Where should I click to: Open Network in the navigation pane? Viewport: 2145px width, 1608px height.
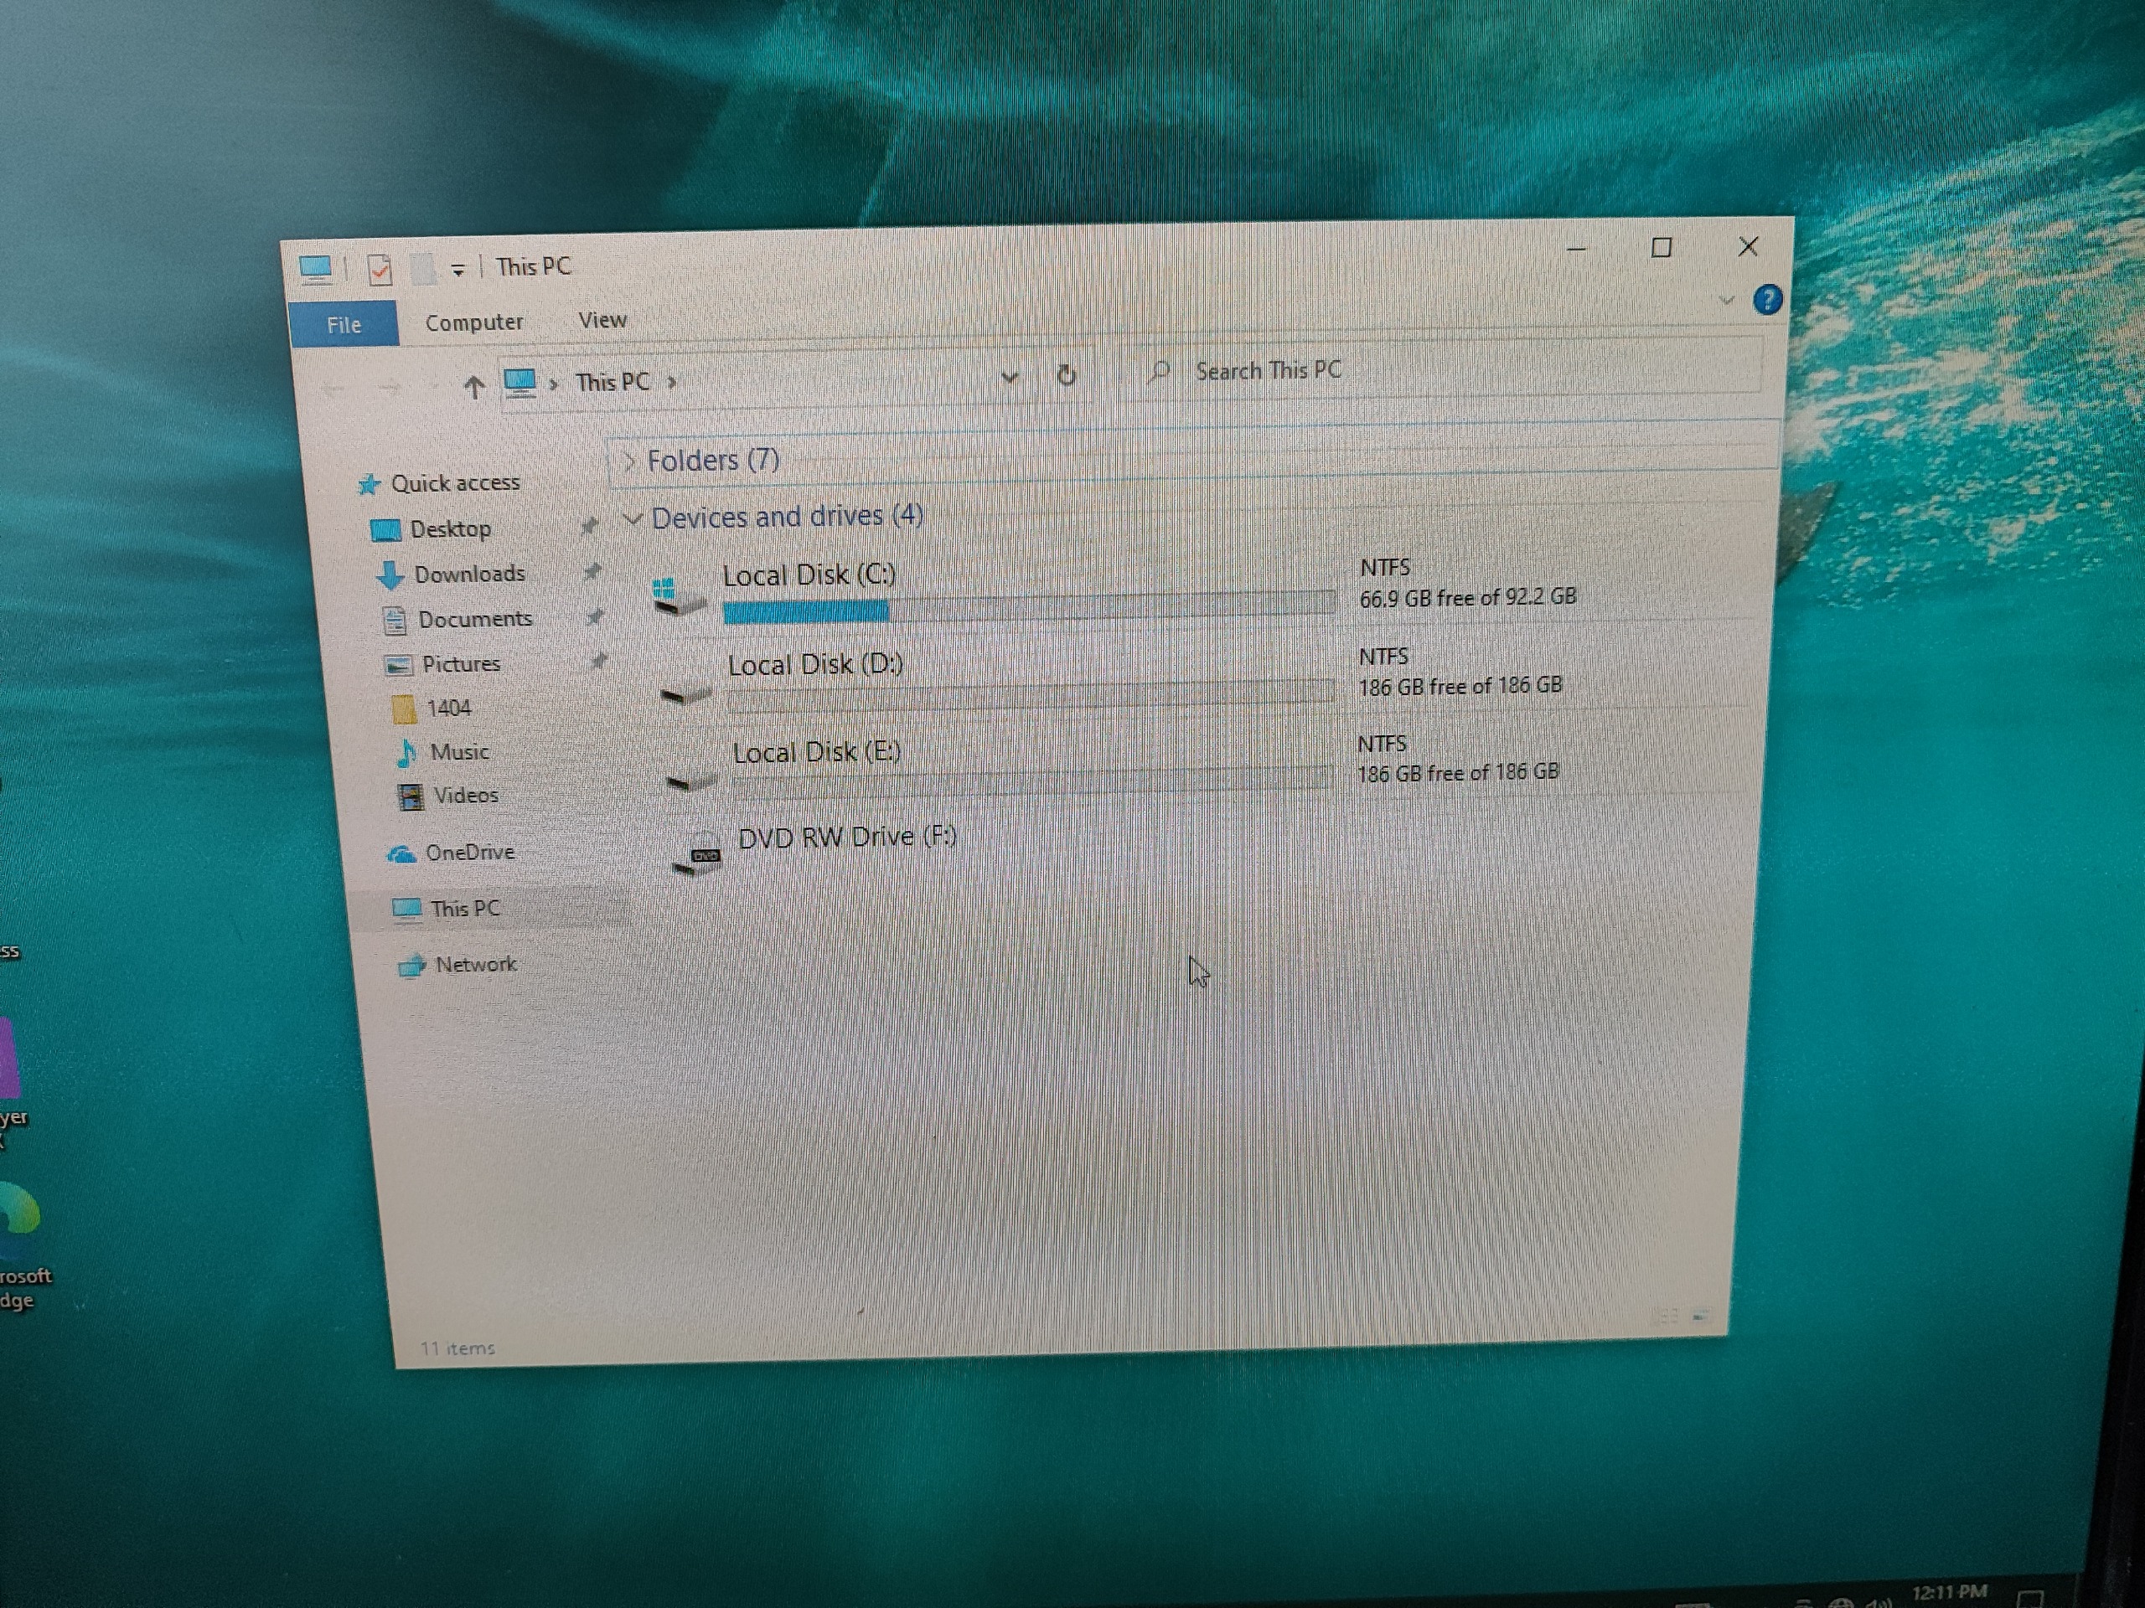pos(474,965)
